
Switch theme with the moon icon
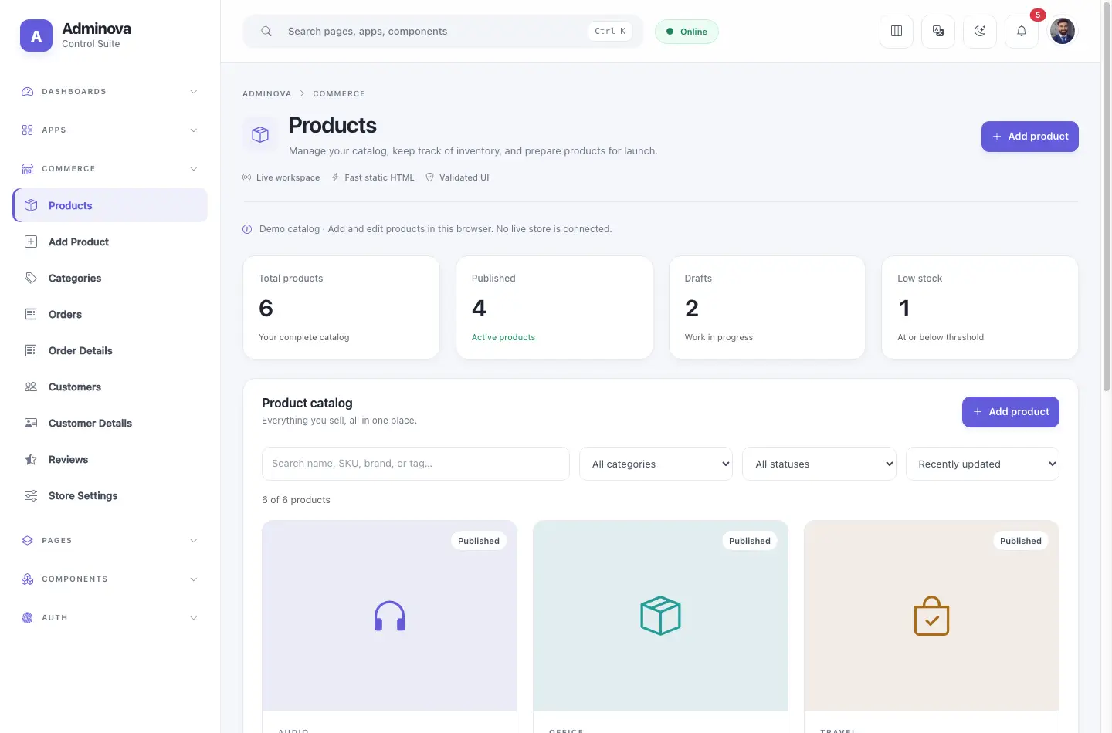point(980,32)
